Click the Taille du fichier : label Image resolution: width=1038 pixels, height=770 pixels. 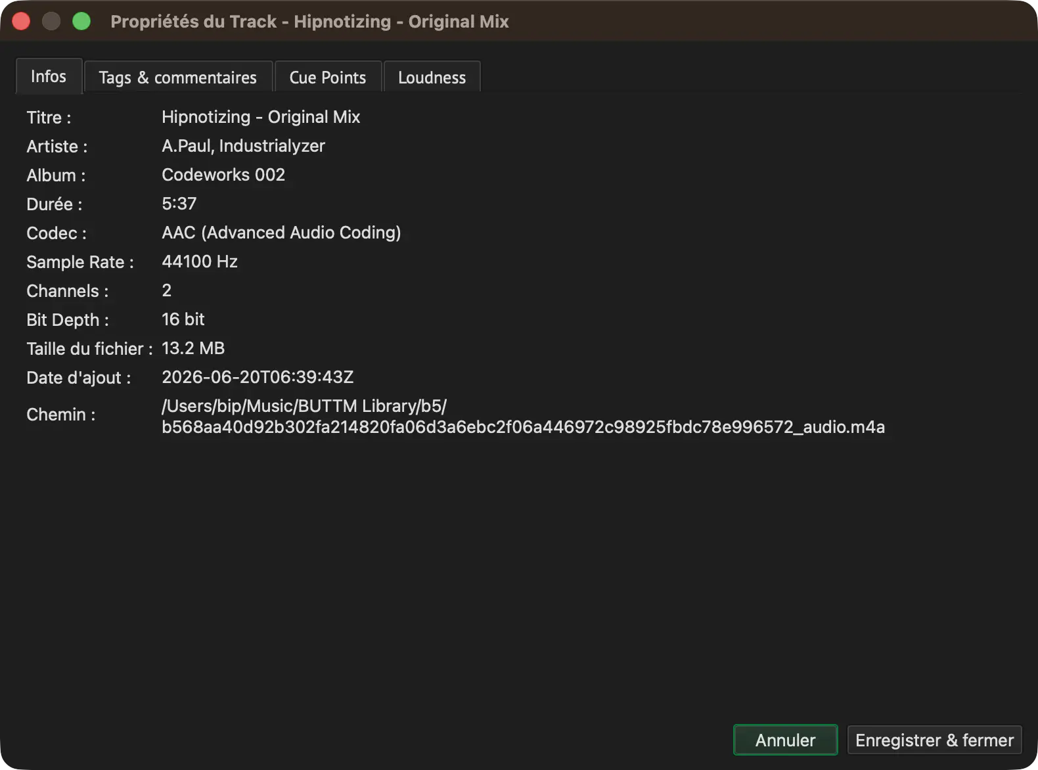pos(89,349)
